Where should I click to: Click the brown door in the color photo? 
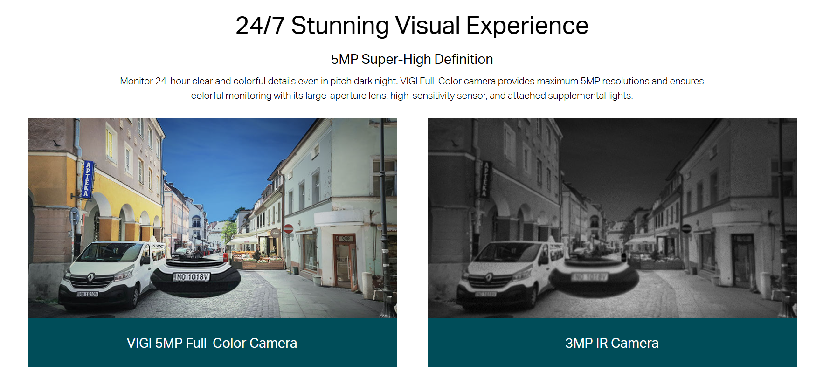(344, 261)
